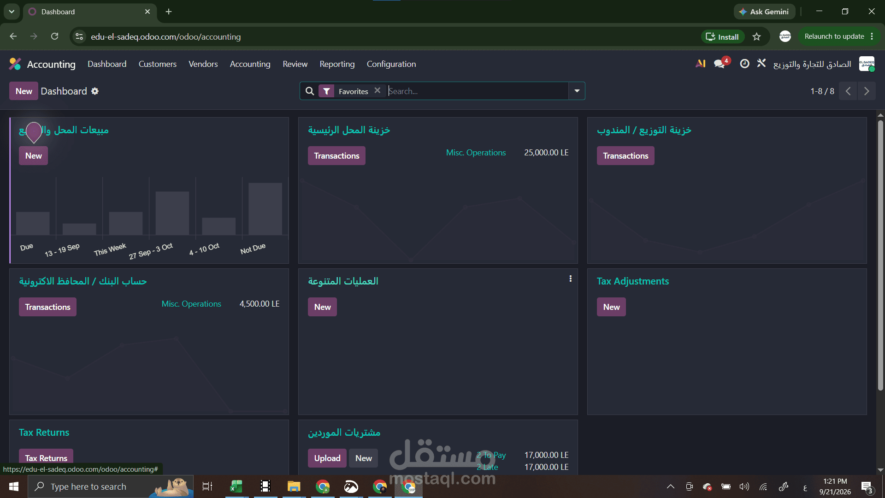The image size is (885, 498).
Task: Click Relaunch to update
Action: coord(834,36)
